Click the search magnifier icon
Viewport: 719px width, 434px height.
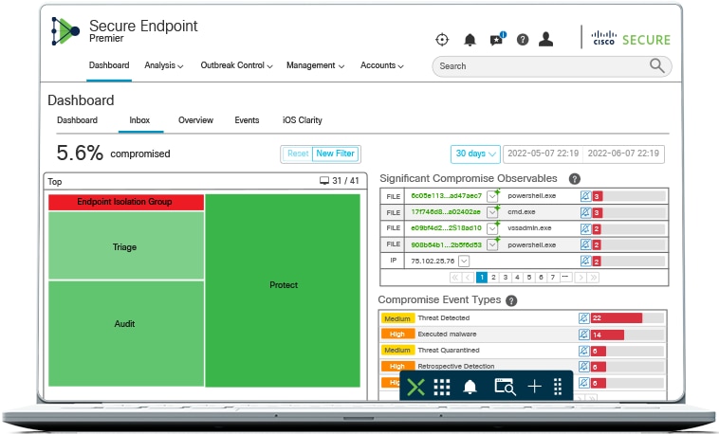point(656,65)
